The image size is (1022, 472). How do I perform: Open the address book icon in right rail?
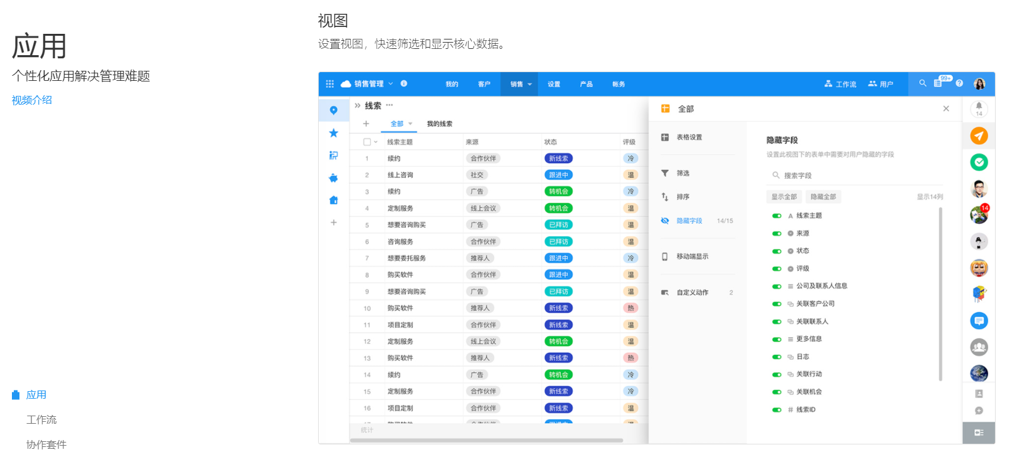[x=979, y=394]
